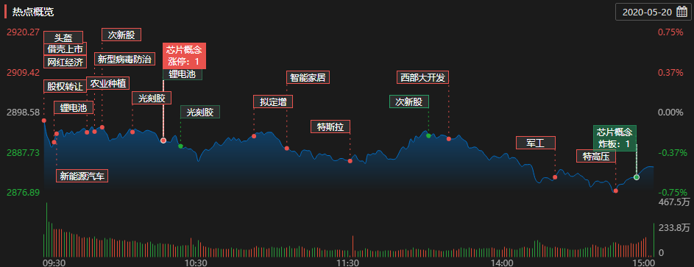Open the 农业种植 hotspot label
Screen dimensions: 694x267
pyautogui.click(x=108, y=82)
